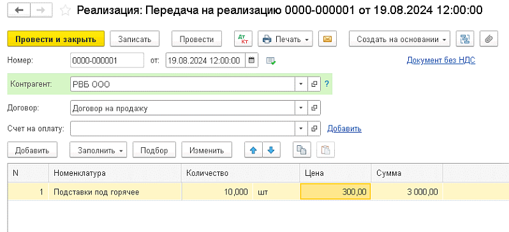Expand the Счет на оплату dropdown
This screenshot has height=232, width=509.
click(x=301, y=129)
